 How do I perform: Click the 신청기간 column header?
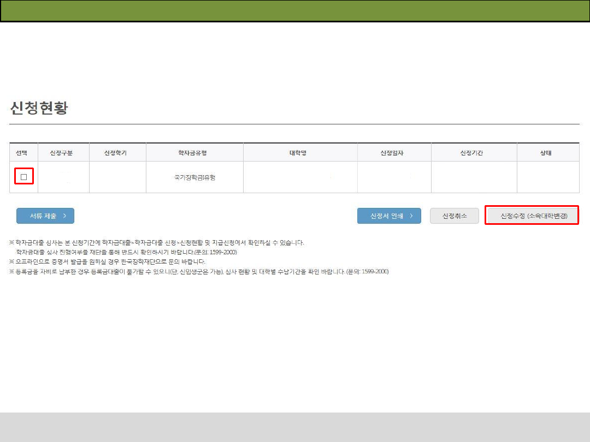472,153
